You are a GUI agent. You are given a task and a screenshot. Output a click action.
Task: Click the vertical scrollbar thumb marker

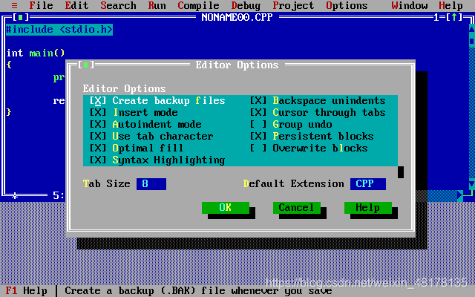click(472, 41)
